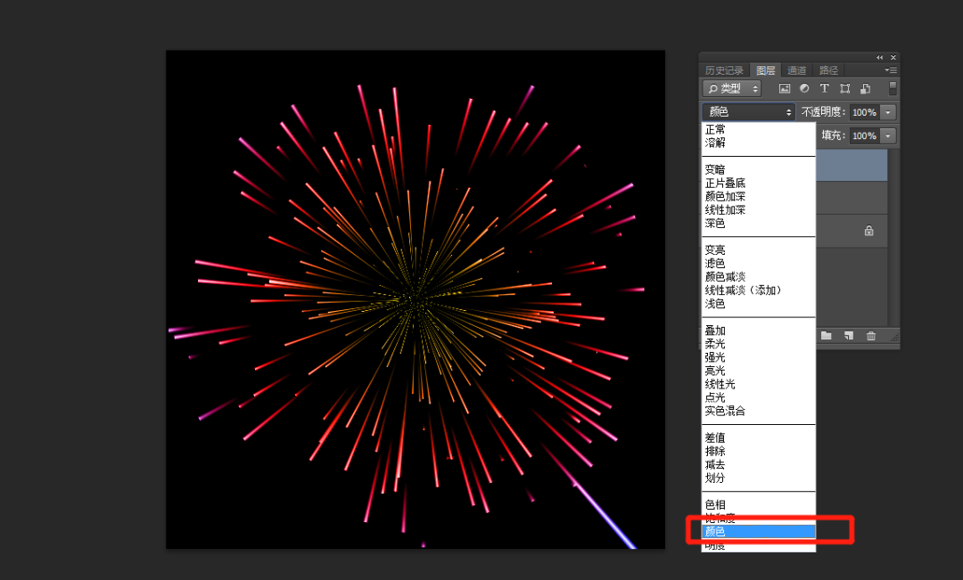Choose 点光 blend mode
The image size is (963, 580).
coord(759,397)
